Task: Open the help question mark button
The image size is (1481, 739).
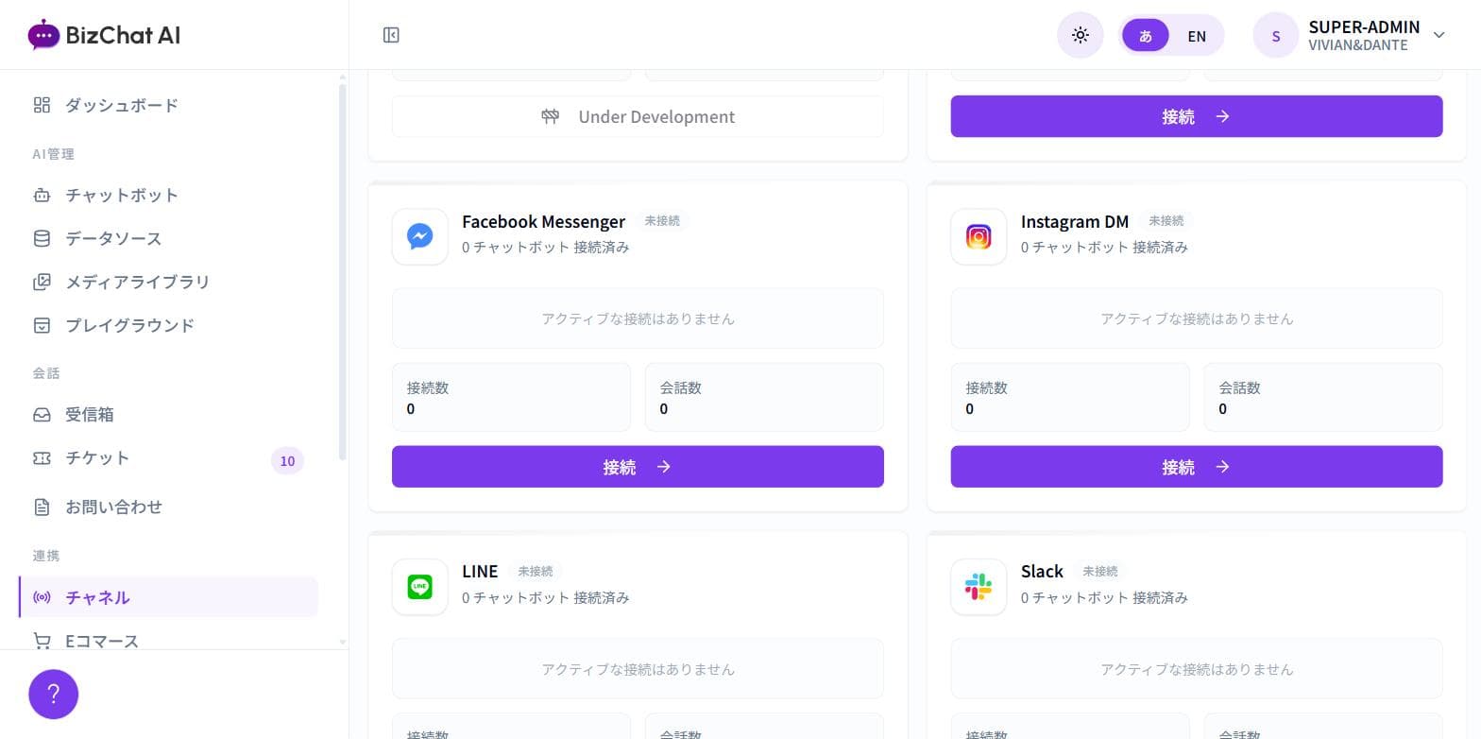Action: pyautogui.click(x=53, y=695)
